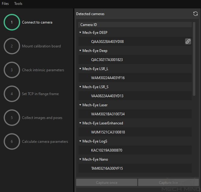Click the Camera ID column header
This screenshot has height=192, width=201.
[135, 25]
